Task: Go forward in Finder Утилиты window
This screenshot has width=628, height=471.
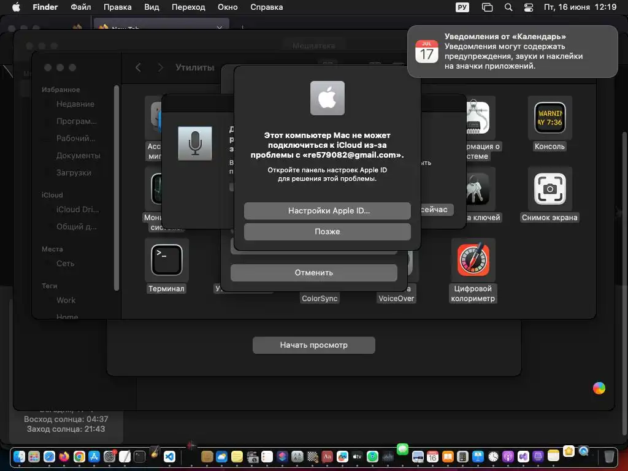Action: pos(160,67)
